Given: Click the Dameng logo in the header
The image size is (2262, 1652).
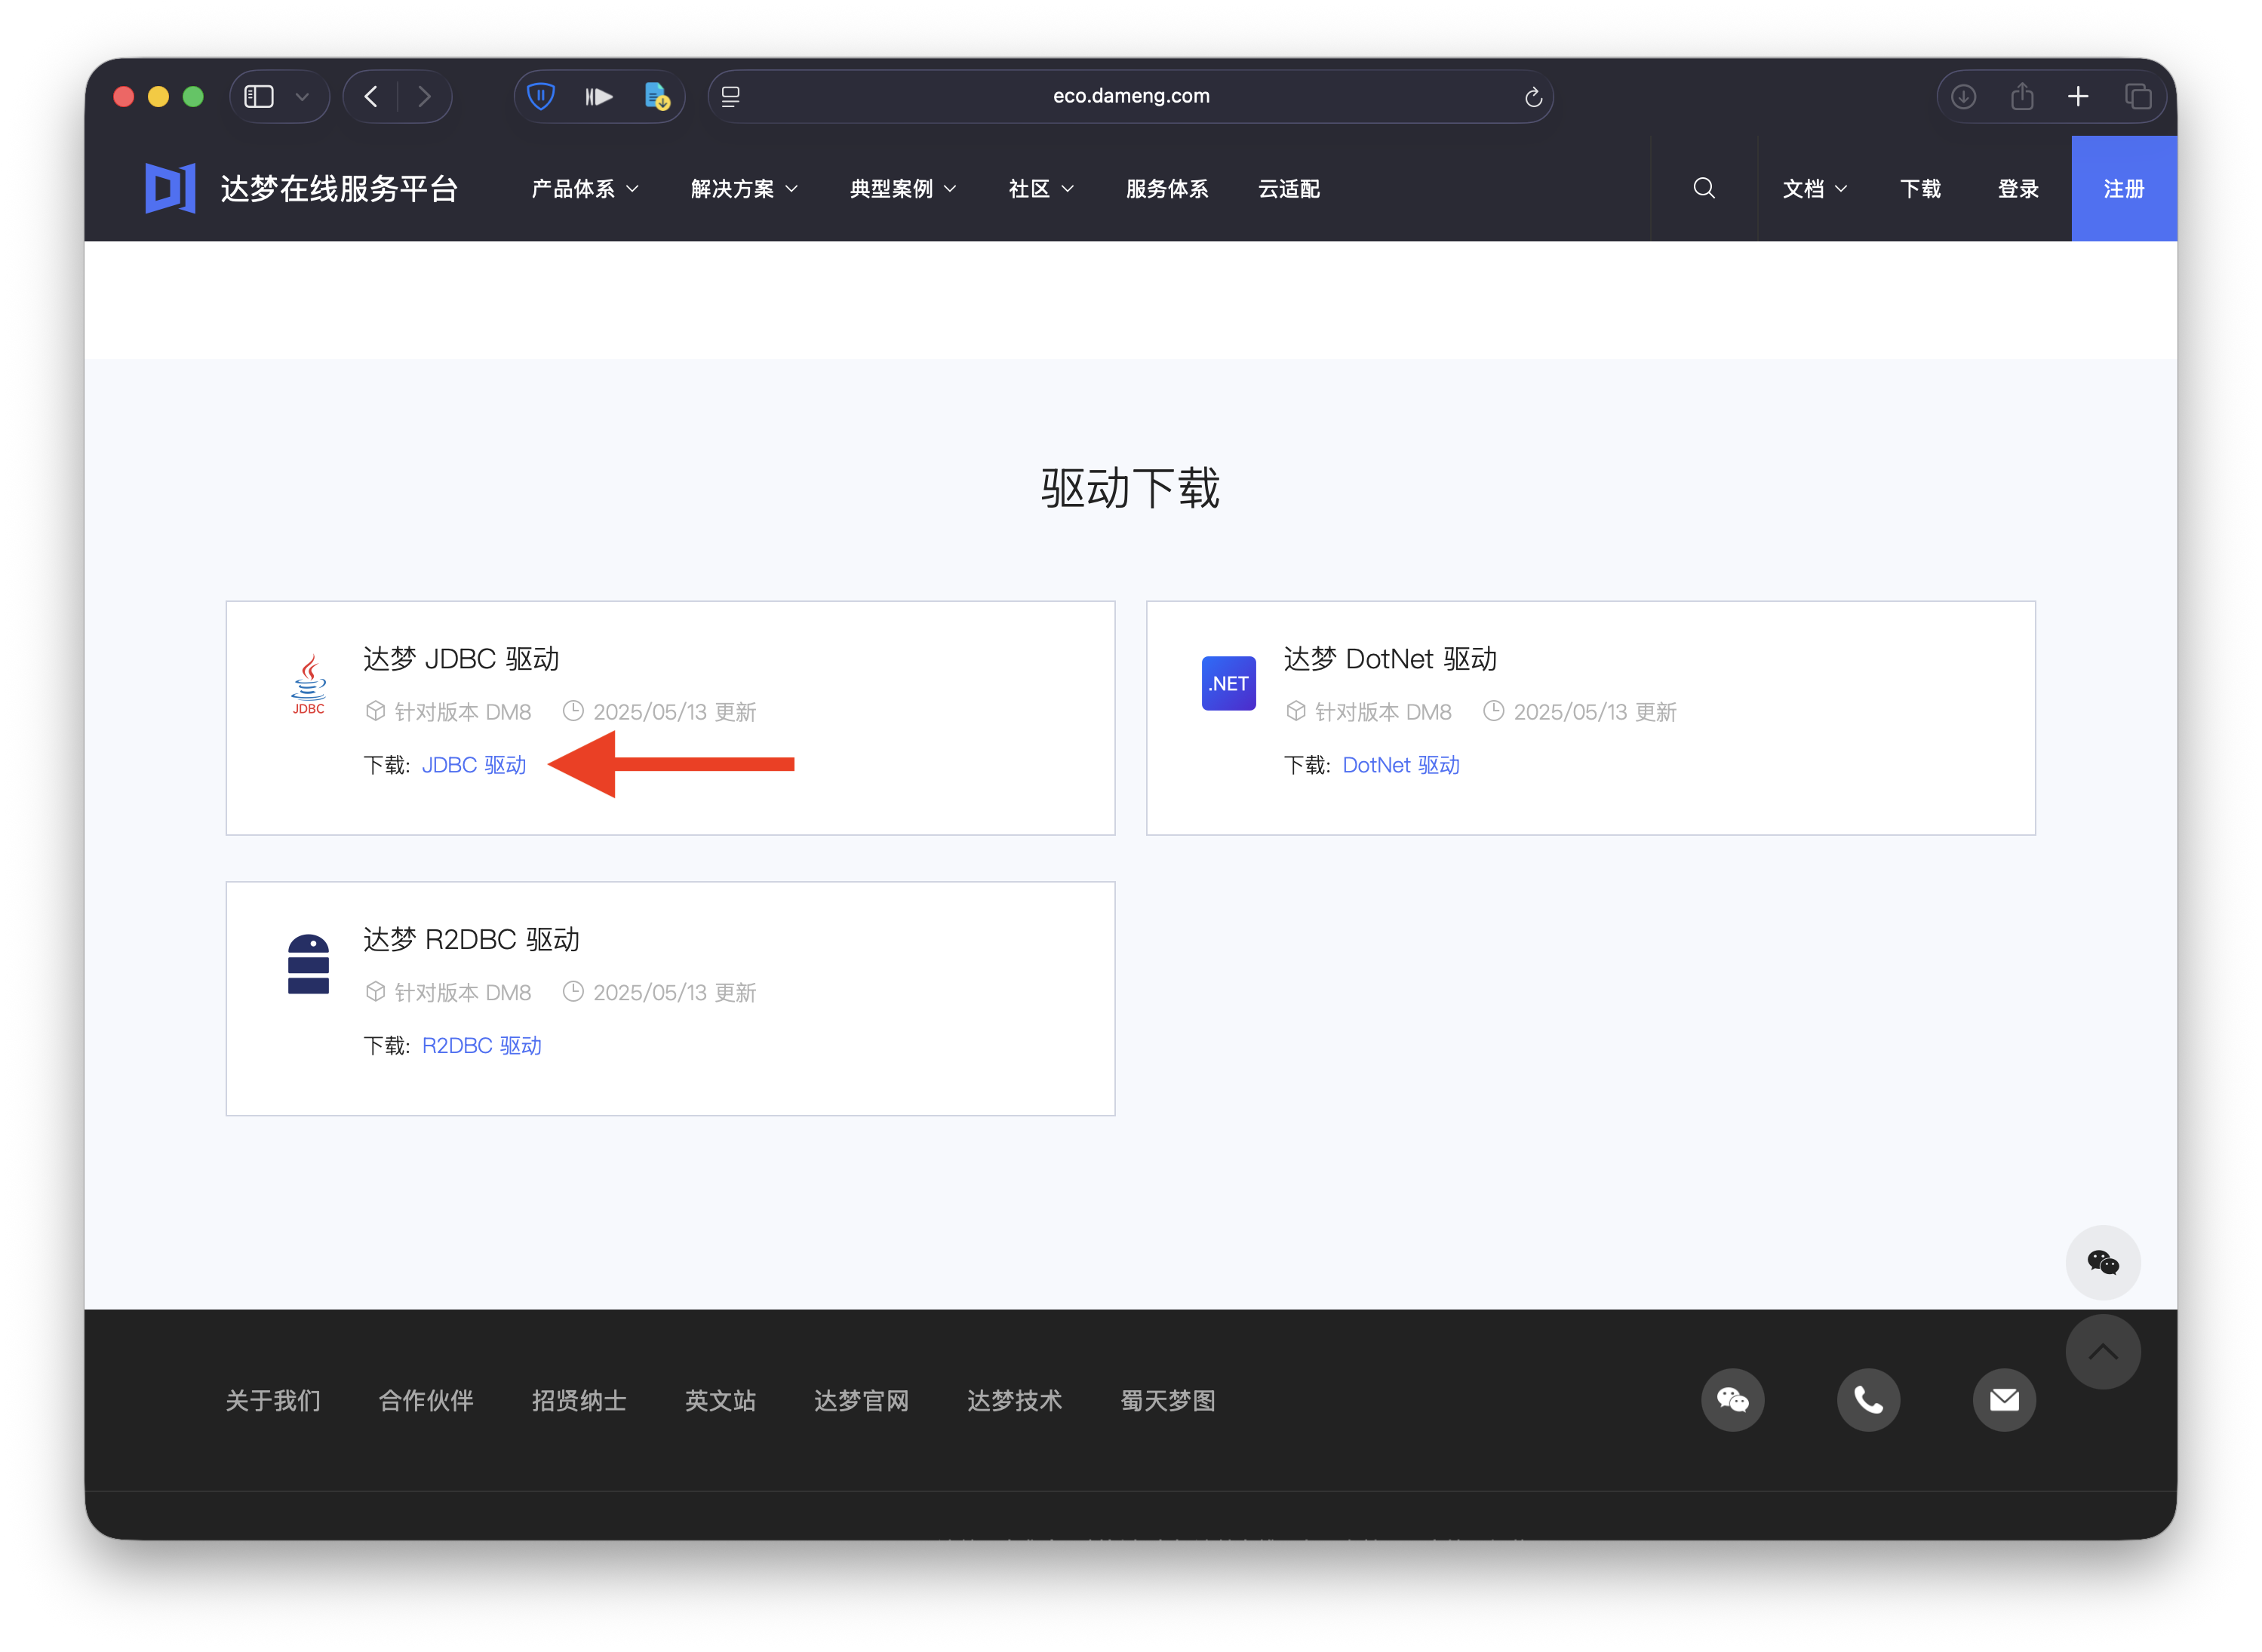Looking at the screenshot, I should [x=170, y=188].
